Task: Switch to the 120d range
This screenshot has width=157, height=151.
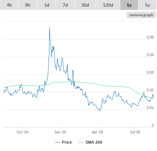Action: pos(108,5)
